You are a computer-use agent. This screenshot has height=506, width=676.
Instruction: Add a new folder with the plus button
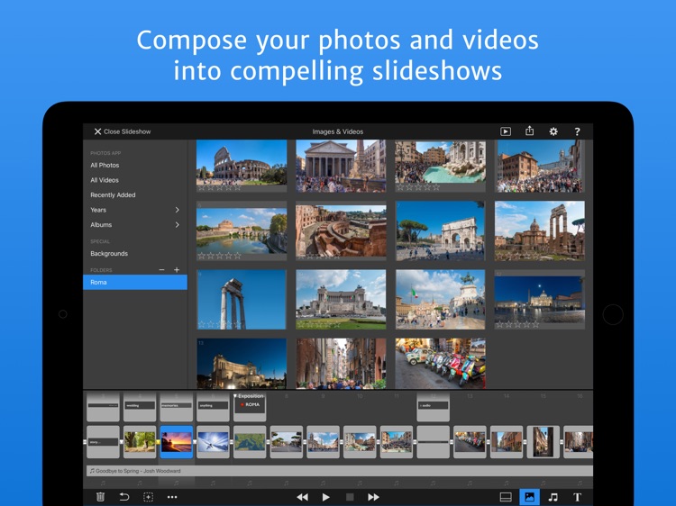(x=177, y=269)
